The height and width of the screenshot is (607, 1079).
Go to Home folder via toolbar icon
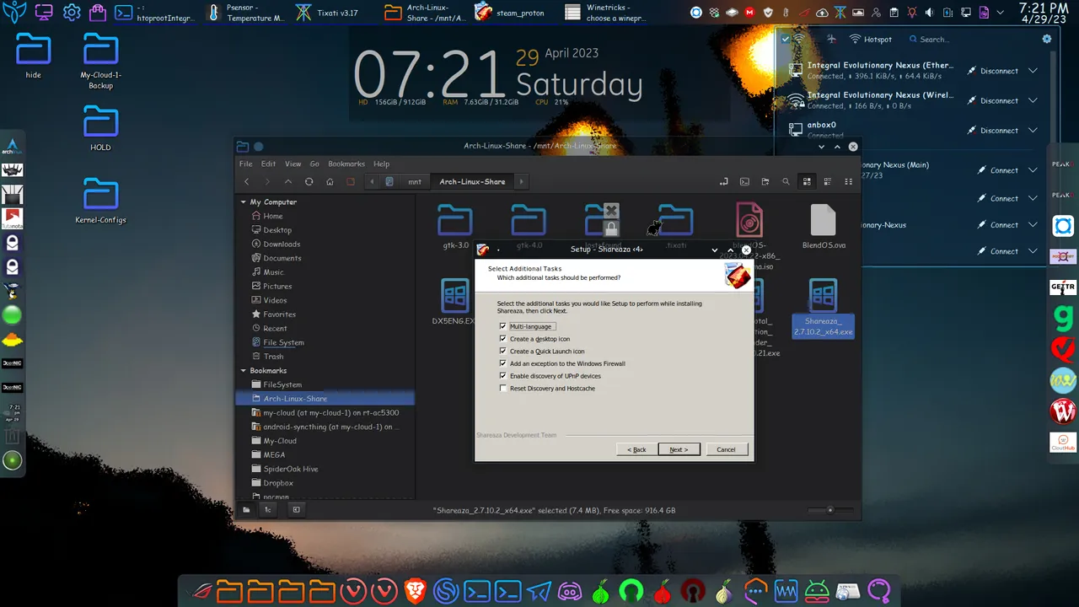330,181
